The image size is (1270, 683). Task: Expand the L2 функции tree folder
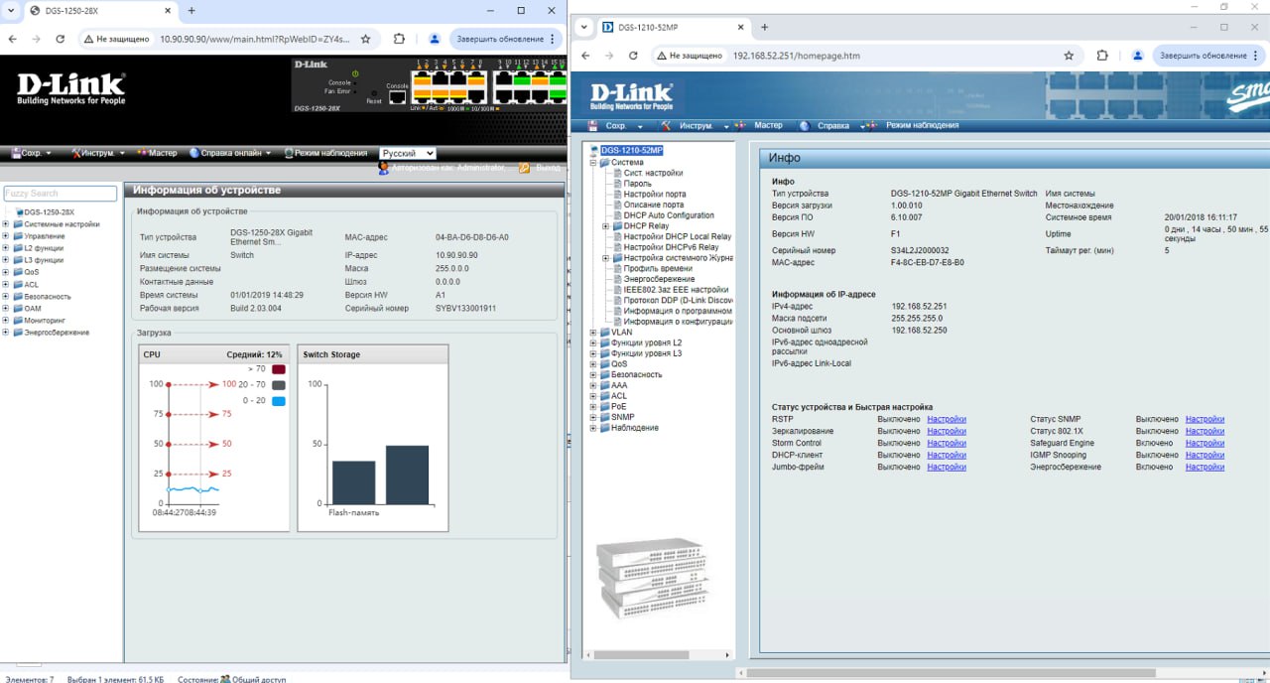(5, 248)
